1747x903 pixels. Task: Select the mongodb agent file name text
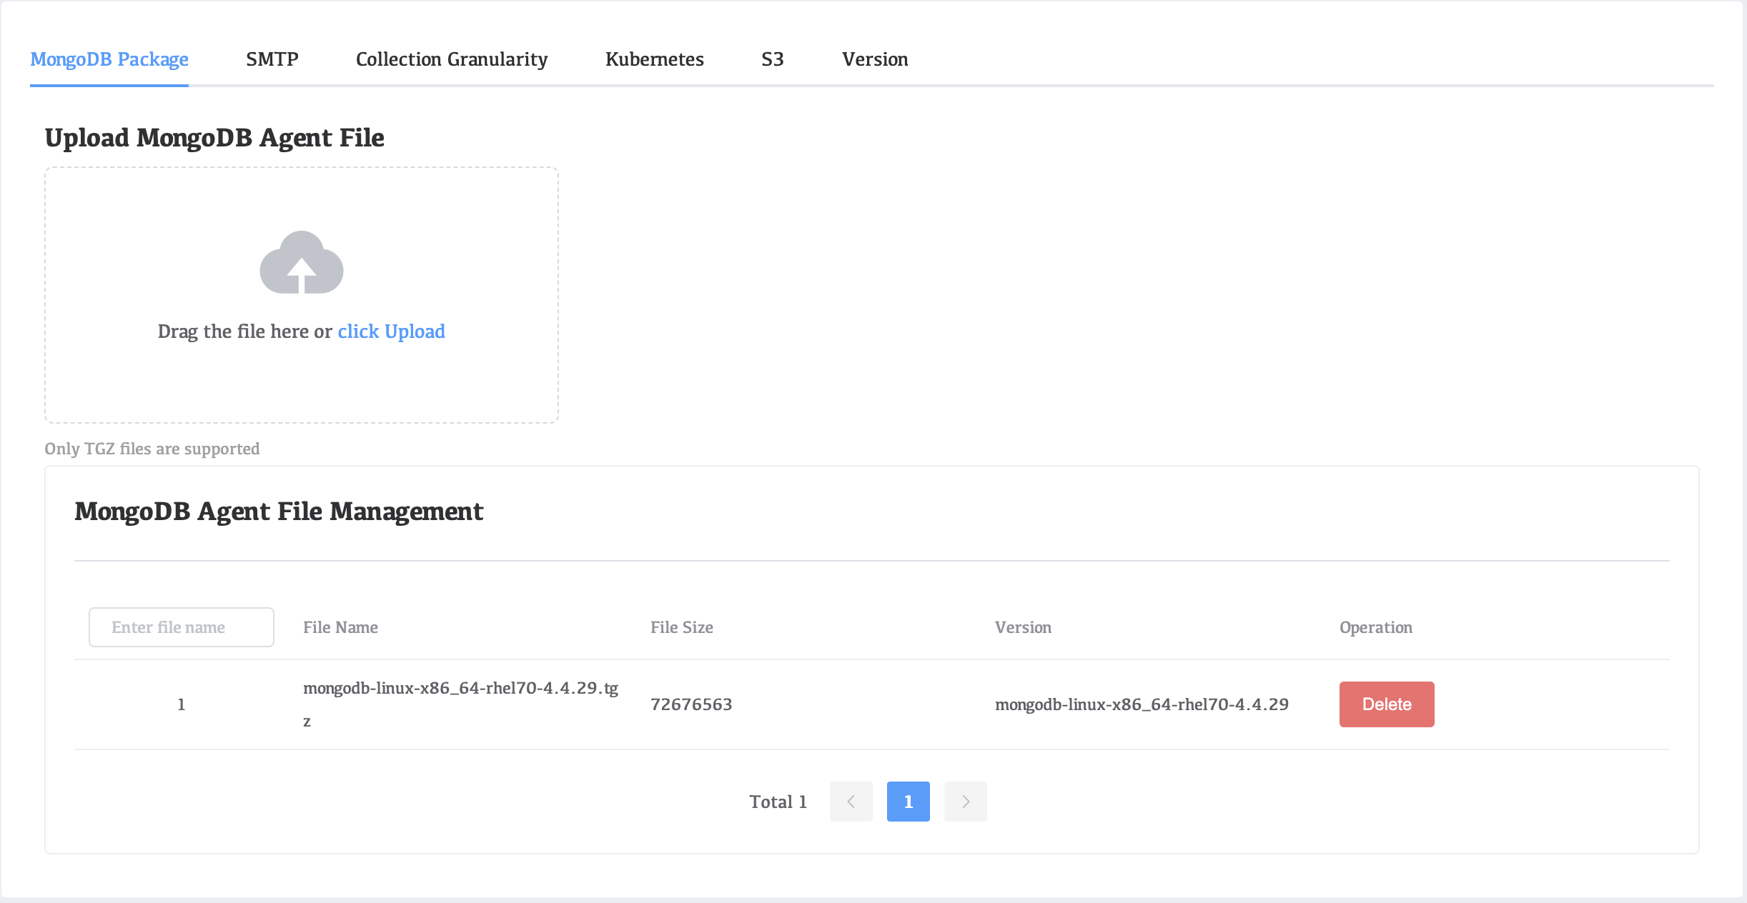(461, 689)
